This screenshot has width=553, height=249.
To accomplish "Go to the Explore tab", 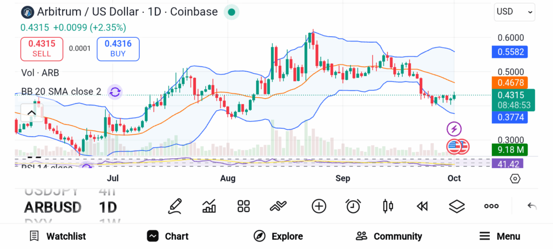I will 278,236.
